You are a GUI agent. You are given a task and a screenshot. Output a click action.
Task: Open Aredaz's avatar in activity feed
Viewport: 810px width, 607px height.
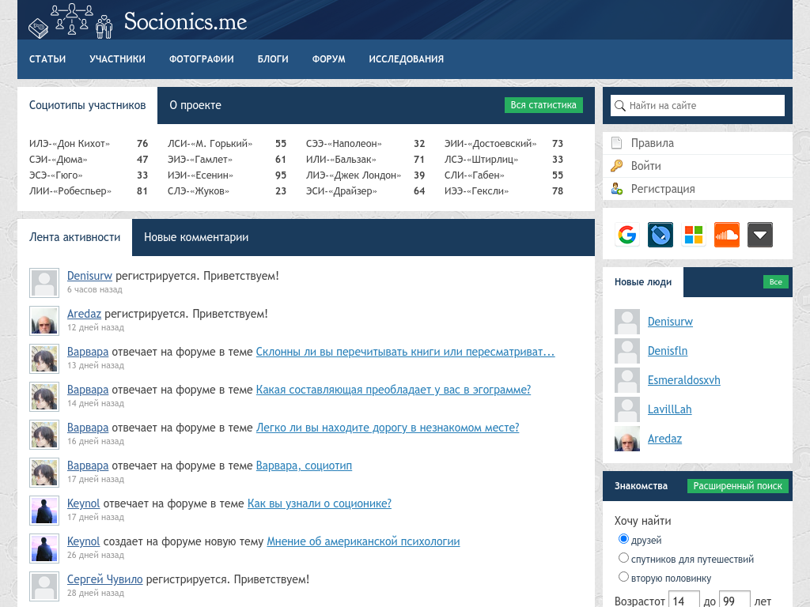[44, 321]
